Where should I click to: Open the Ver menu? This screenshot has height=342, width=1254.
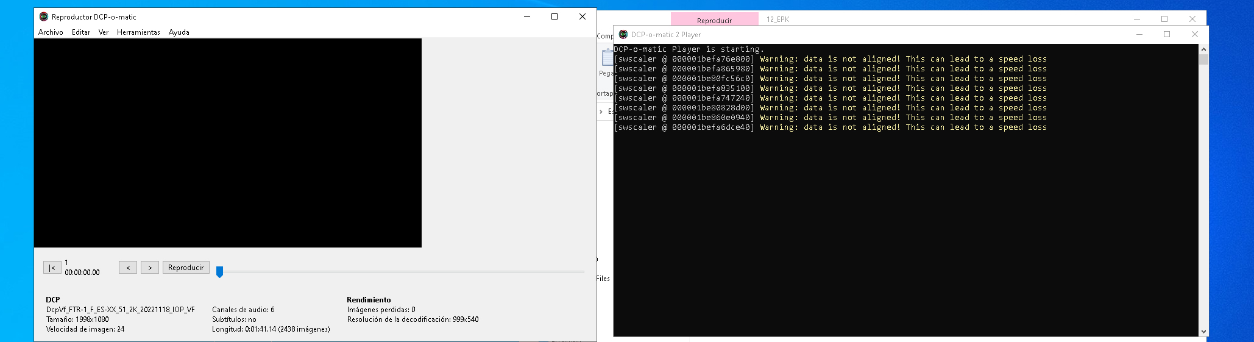pos(104,32)
